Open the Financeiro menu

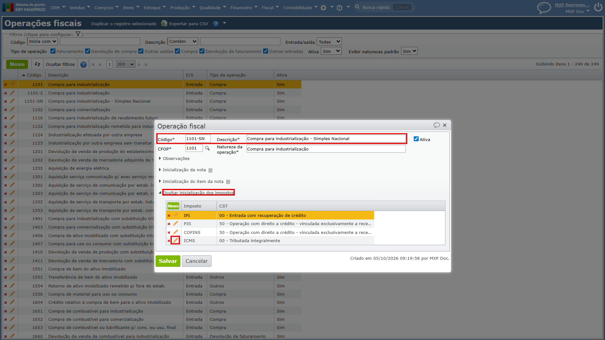[x=244, y=8]
